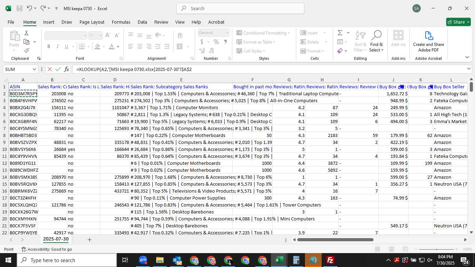The width and height of the screenshot is (475, 267).
Task: Click the Paste clipboard icon
Action: [14, 36]
